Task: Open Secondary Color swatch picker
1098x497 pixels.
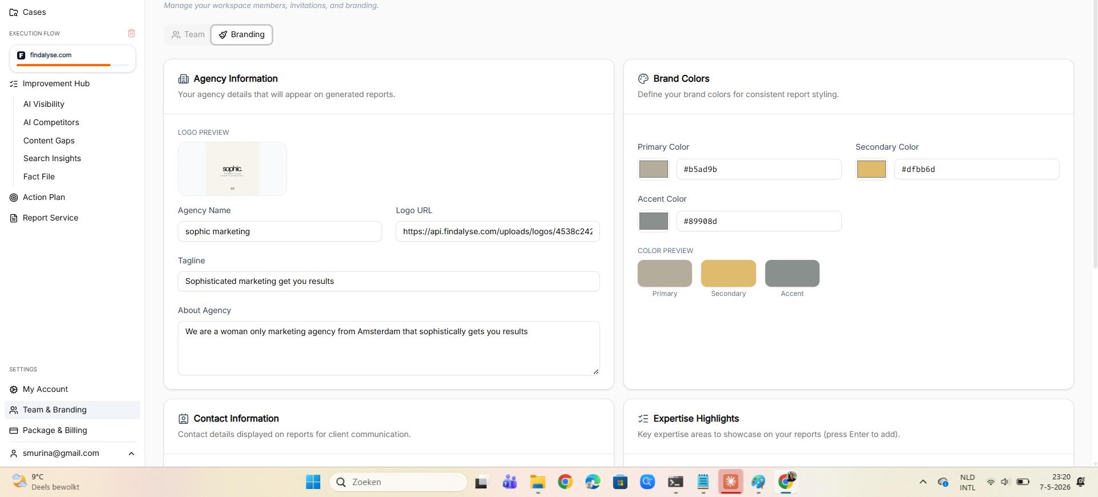Action: [x=871, y=169]
